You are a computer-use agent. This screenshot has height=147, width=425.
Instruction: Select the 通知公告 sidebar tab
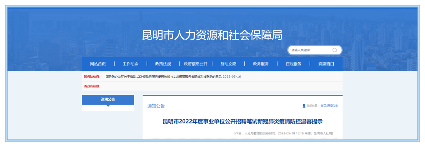tap(108, 100)
